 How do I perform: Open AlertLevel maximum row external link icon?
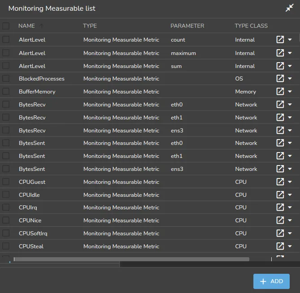[x=280, y=53]
